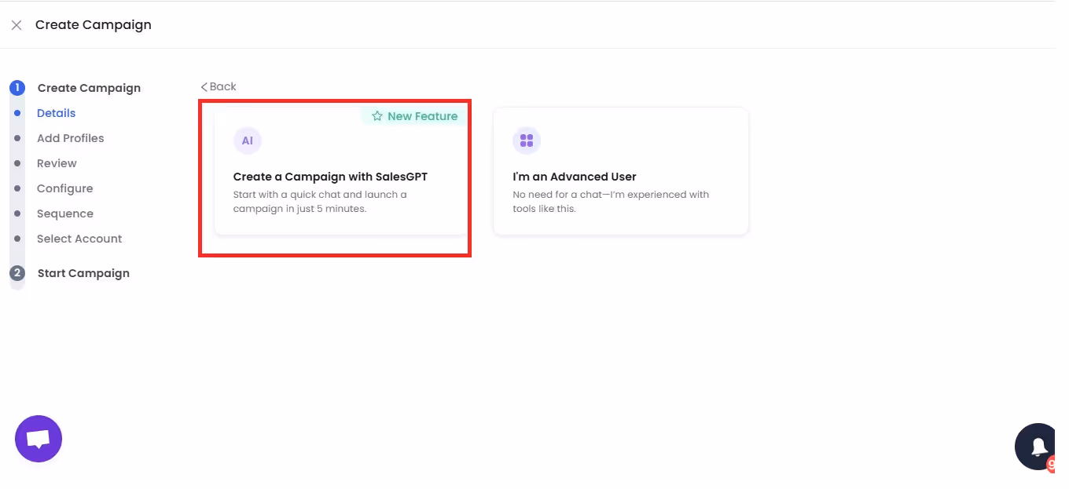
Task: Close the Create Campaign dialog
Action: [x=17, y=24]
